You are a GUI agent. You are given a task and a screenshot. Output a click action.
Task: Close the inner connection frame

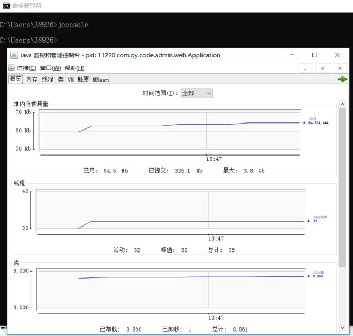click(x=340, y=68)
